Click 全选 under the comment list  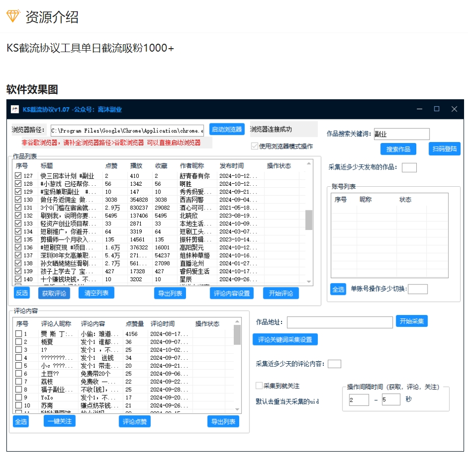tap(21, 422)
